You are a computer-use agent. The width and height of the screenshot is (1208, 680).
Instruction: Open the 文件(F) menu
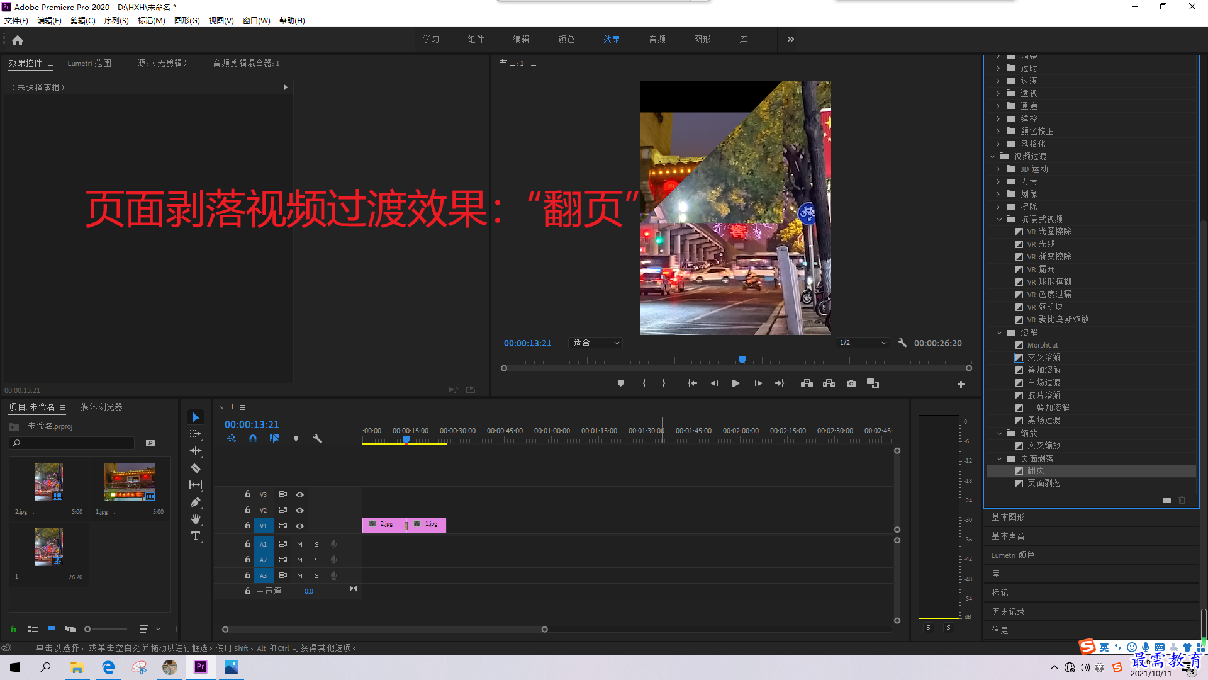pyautogui.click(x=16, y=20)
